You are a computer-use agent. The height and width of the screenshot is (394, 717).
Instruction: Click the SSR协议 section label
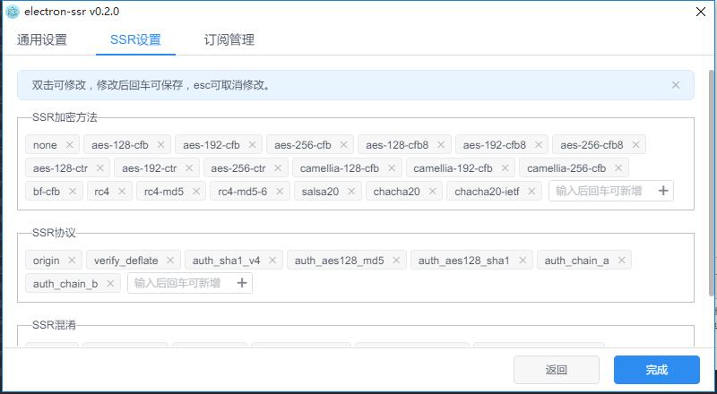[54, 233]
